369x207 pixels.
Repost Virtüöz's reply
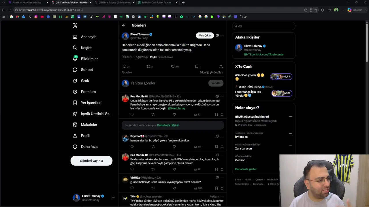tap(153, 188)
